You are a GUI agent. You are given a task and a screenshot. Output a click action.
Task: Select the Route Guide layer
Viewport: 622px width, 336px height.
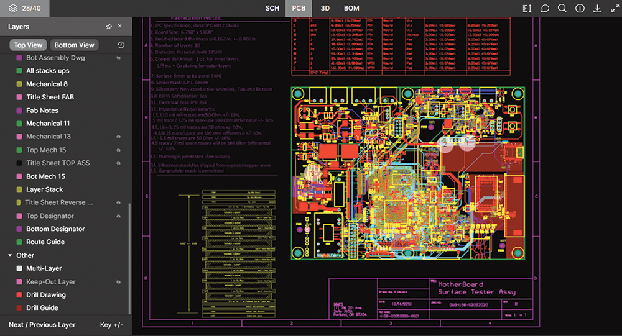(x=45, y=242)
